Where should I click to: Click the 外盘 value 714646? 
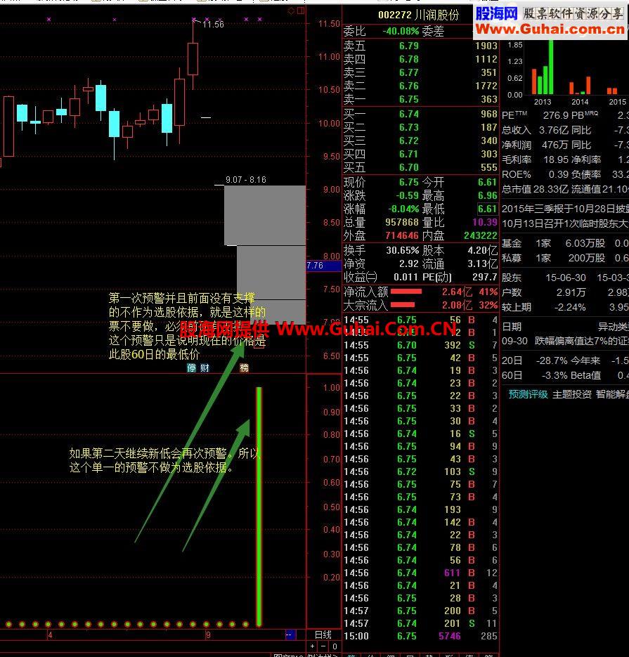[402, 236]
